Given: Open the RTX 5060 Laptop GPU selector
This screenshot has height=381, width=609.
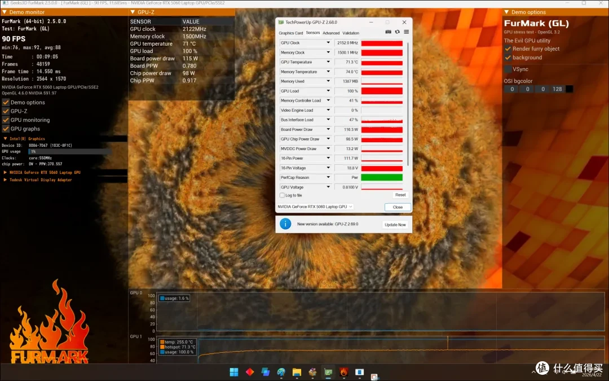Looking at the screenshot, I should pyautogui.click(x=315, y=207).
